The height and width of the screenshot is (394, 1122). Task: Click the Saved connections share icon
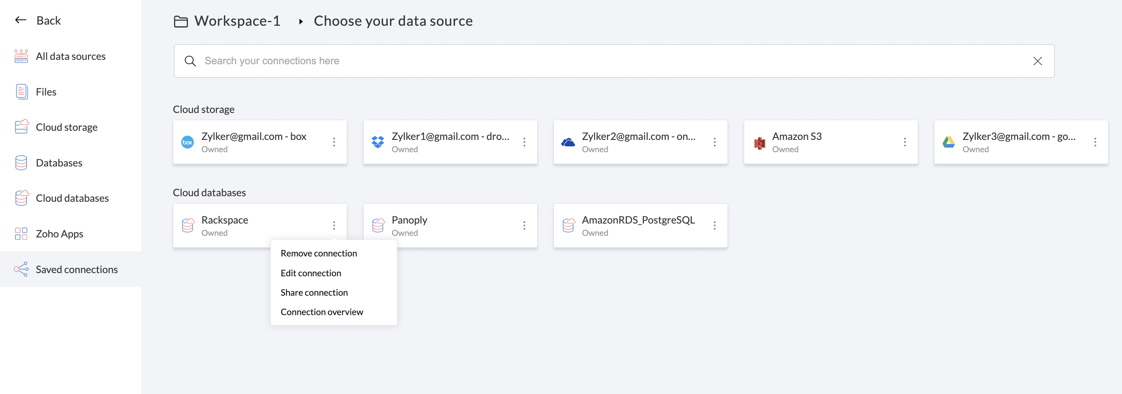click(x=21, y=270)
